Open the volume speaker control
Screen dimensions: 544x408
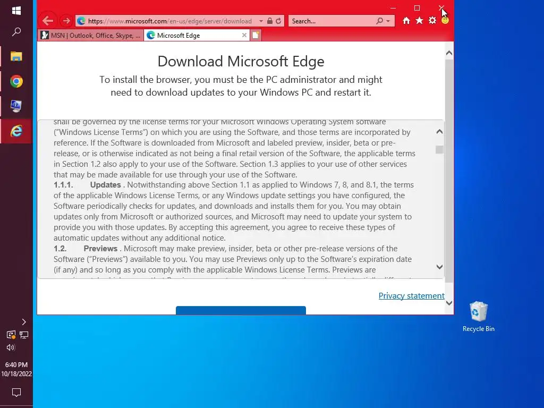11,347
